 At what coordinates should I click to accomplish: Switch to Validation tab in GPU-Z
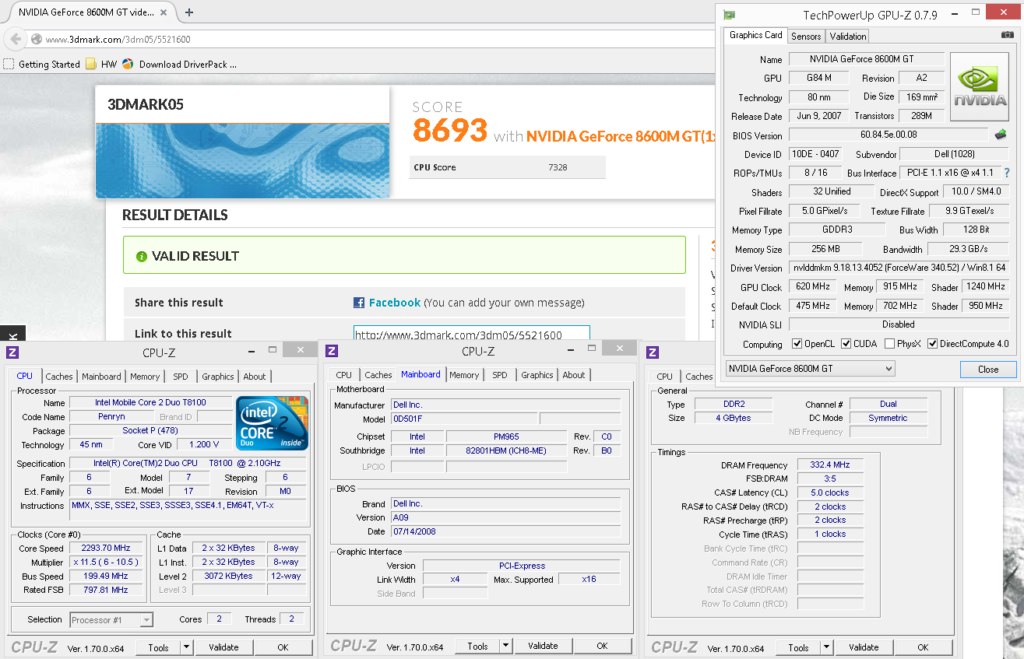[x=848, y=37]
